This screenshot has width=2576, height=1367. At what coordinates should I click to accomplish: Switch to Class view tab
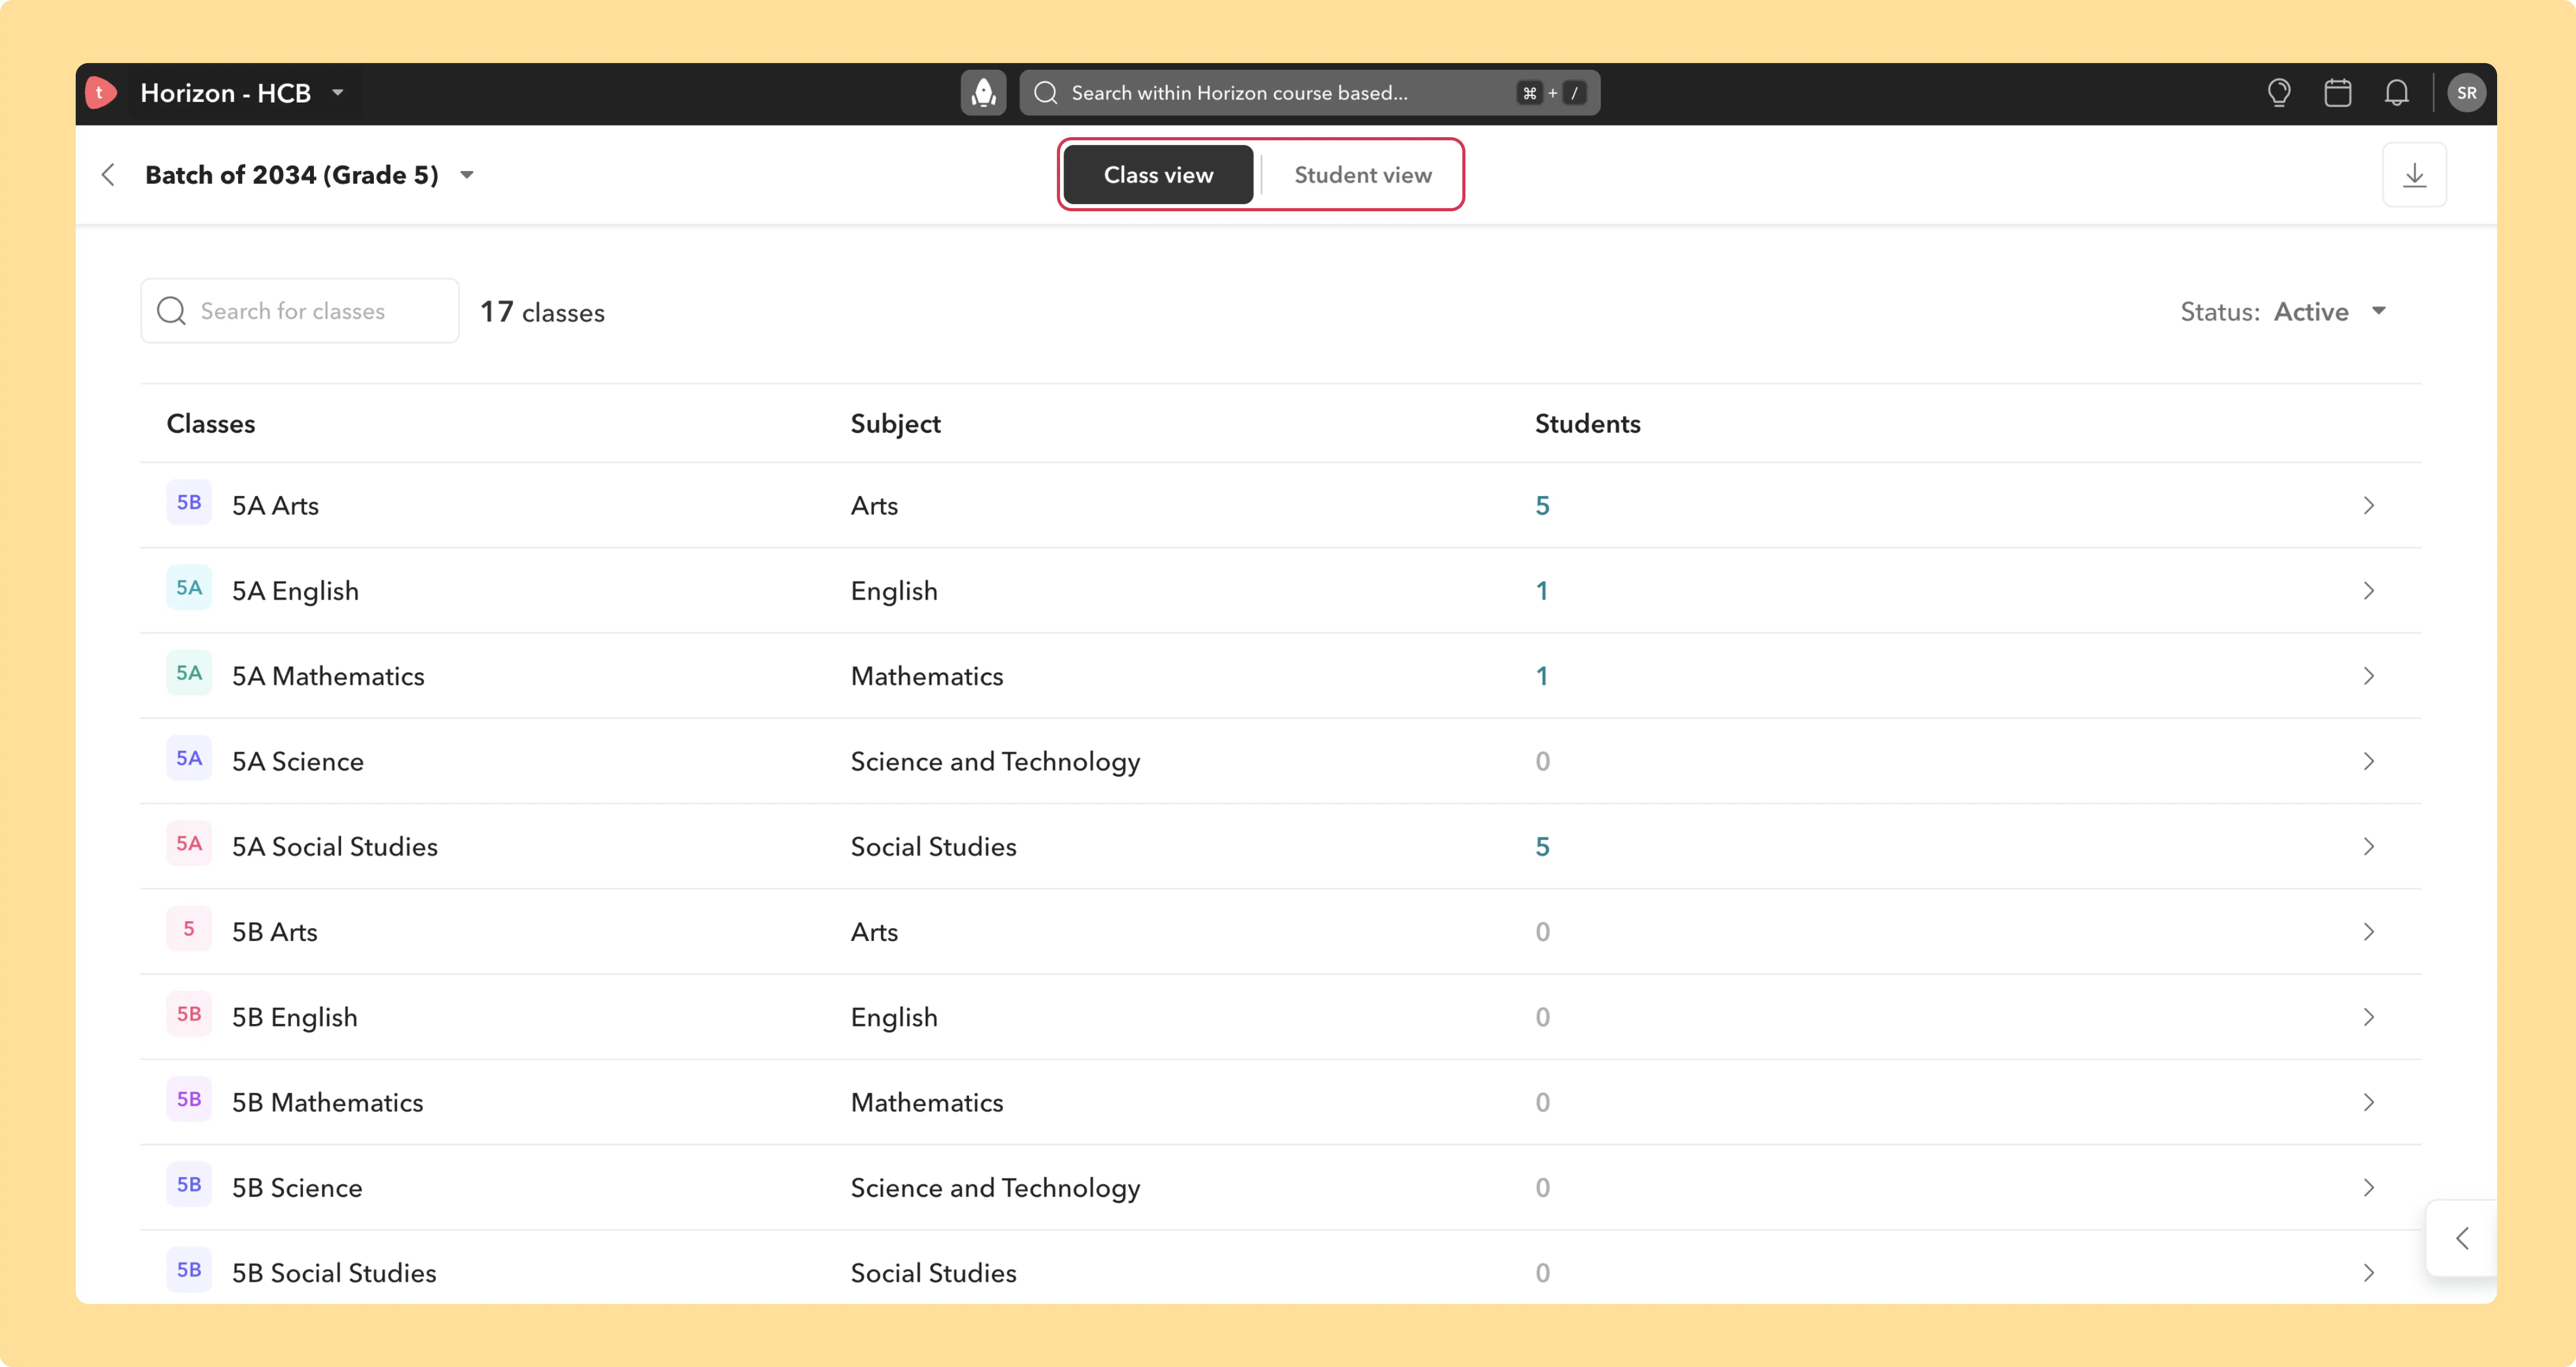1158,175
